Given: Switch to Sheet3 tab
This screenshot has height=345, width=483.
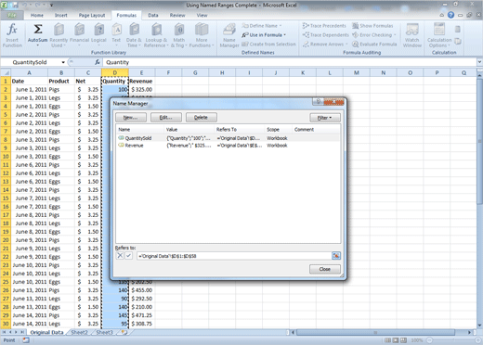Looking at the screenshot, I should [104, 332].
